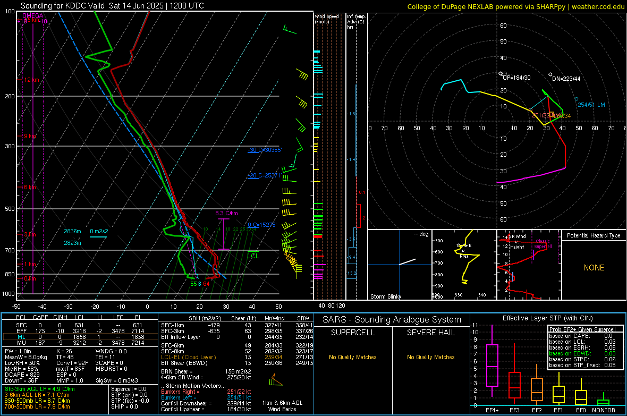Image resolution: width=627 pixels, height=416 pixels.
Task: Click the 'DCAPE = 829' value
Action: click(22, 375)
